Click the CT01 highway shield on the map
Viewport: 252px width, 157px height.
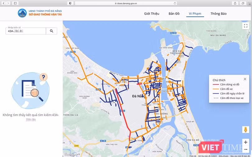pos(76,146)
